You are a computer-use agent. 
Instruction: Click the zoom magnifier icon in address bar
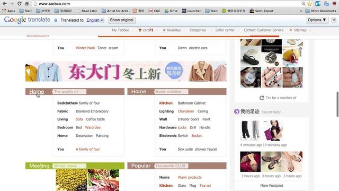point(304,4)
